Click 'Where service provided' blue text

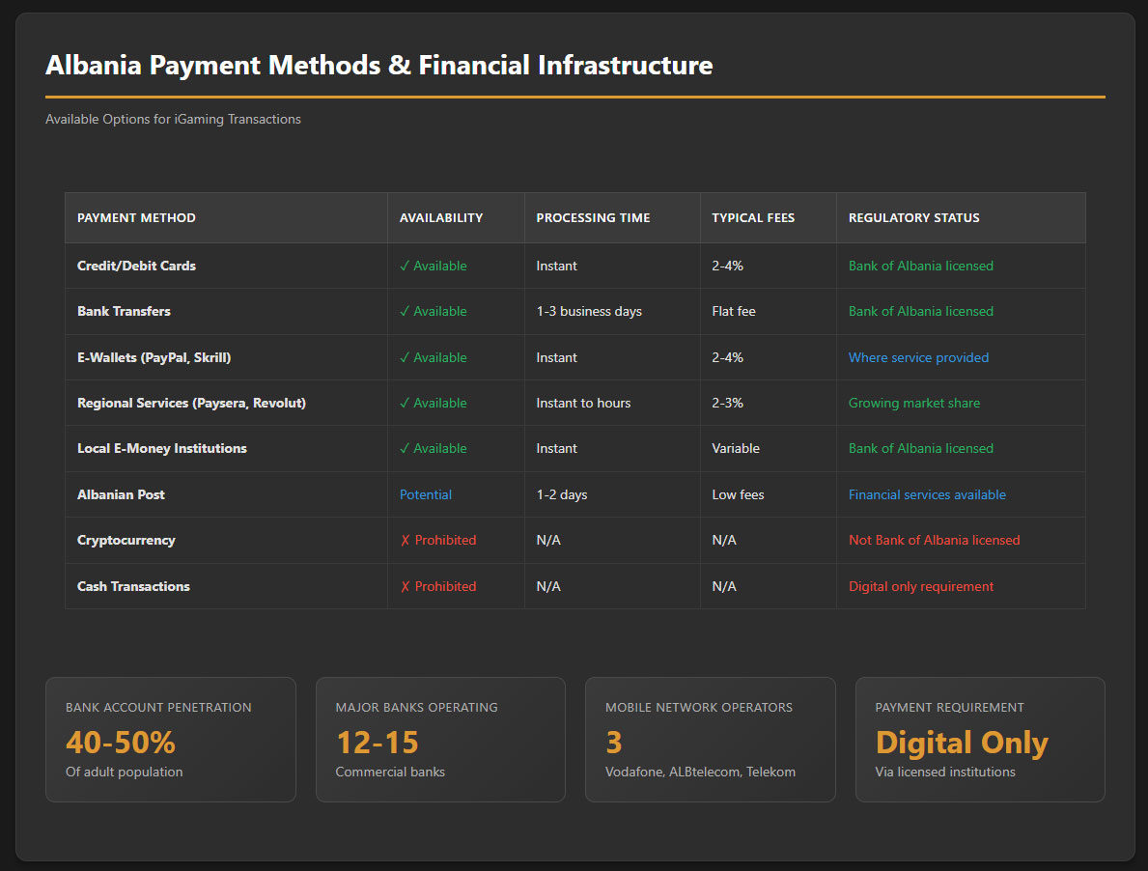coord(918,357)
